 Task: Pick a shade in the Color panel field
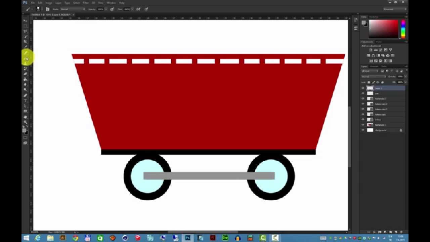click(x=383, y=29)
